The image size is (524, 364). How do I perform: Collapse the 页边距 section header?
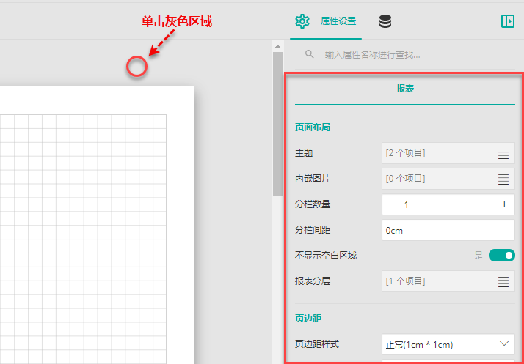click(x=308, y=319)
